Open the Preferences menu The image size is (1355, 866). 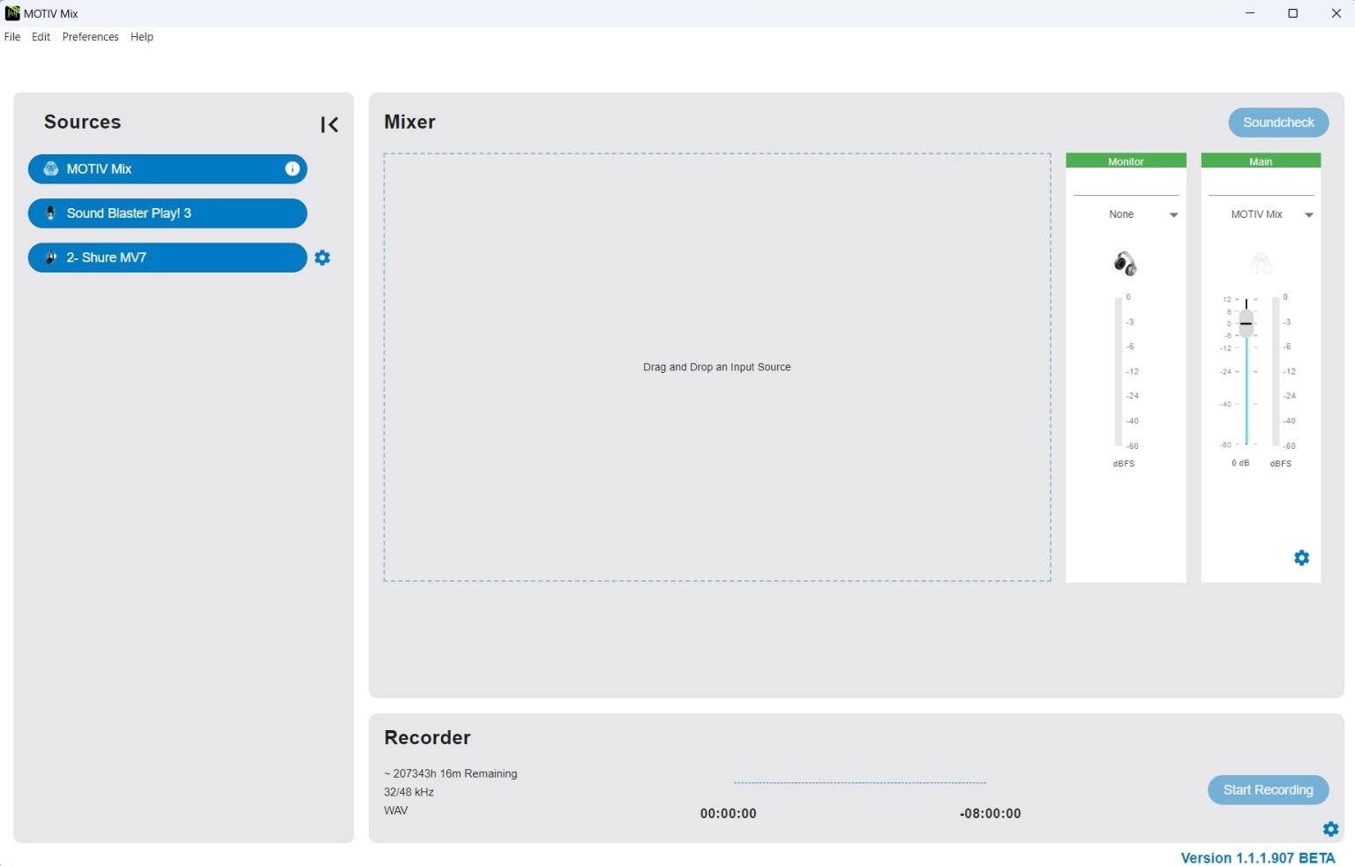click(x=90, y=37)
